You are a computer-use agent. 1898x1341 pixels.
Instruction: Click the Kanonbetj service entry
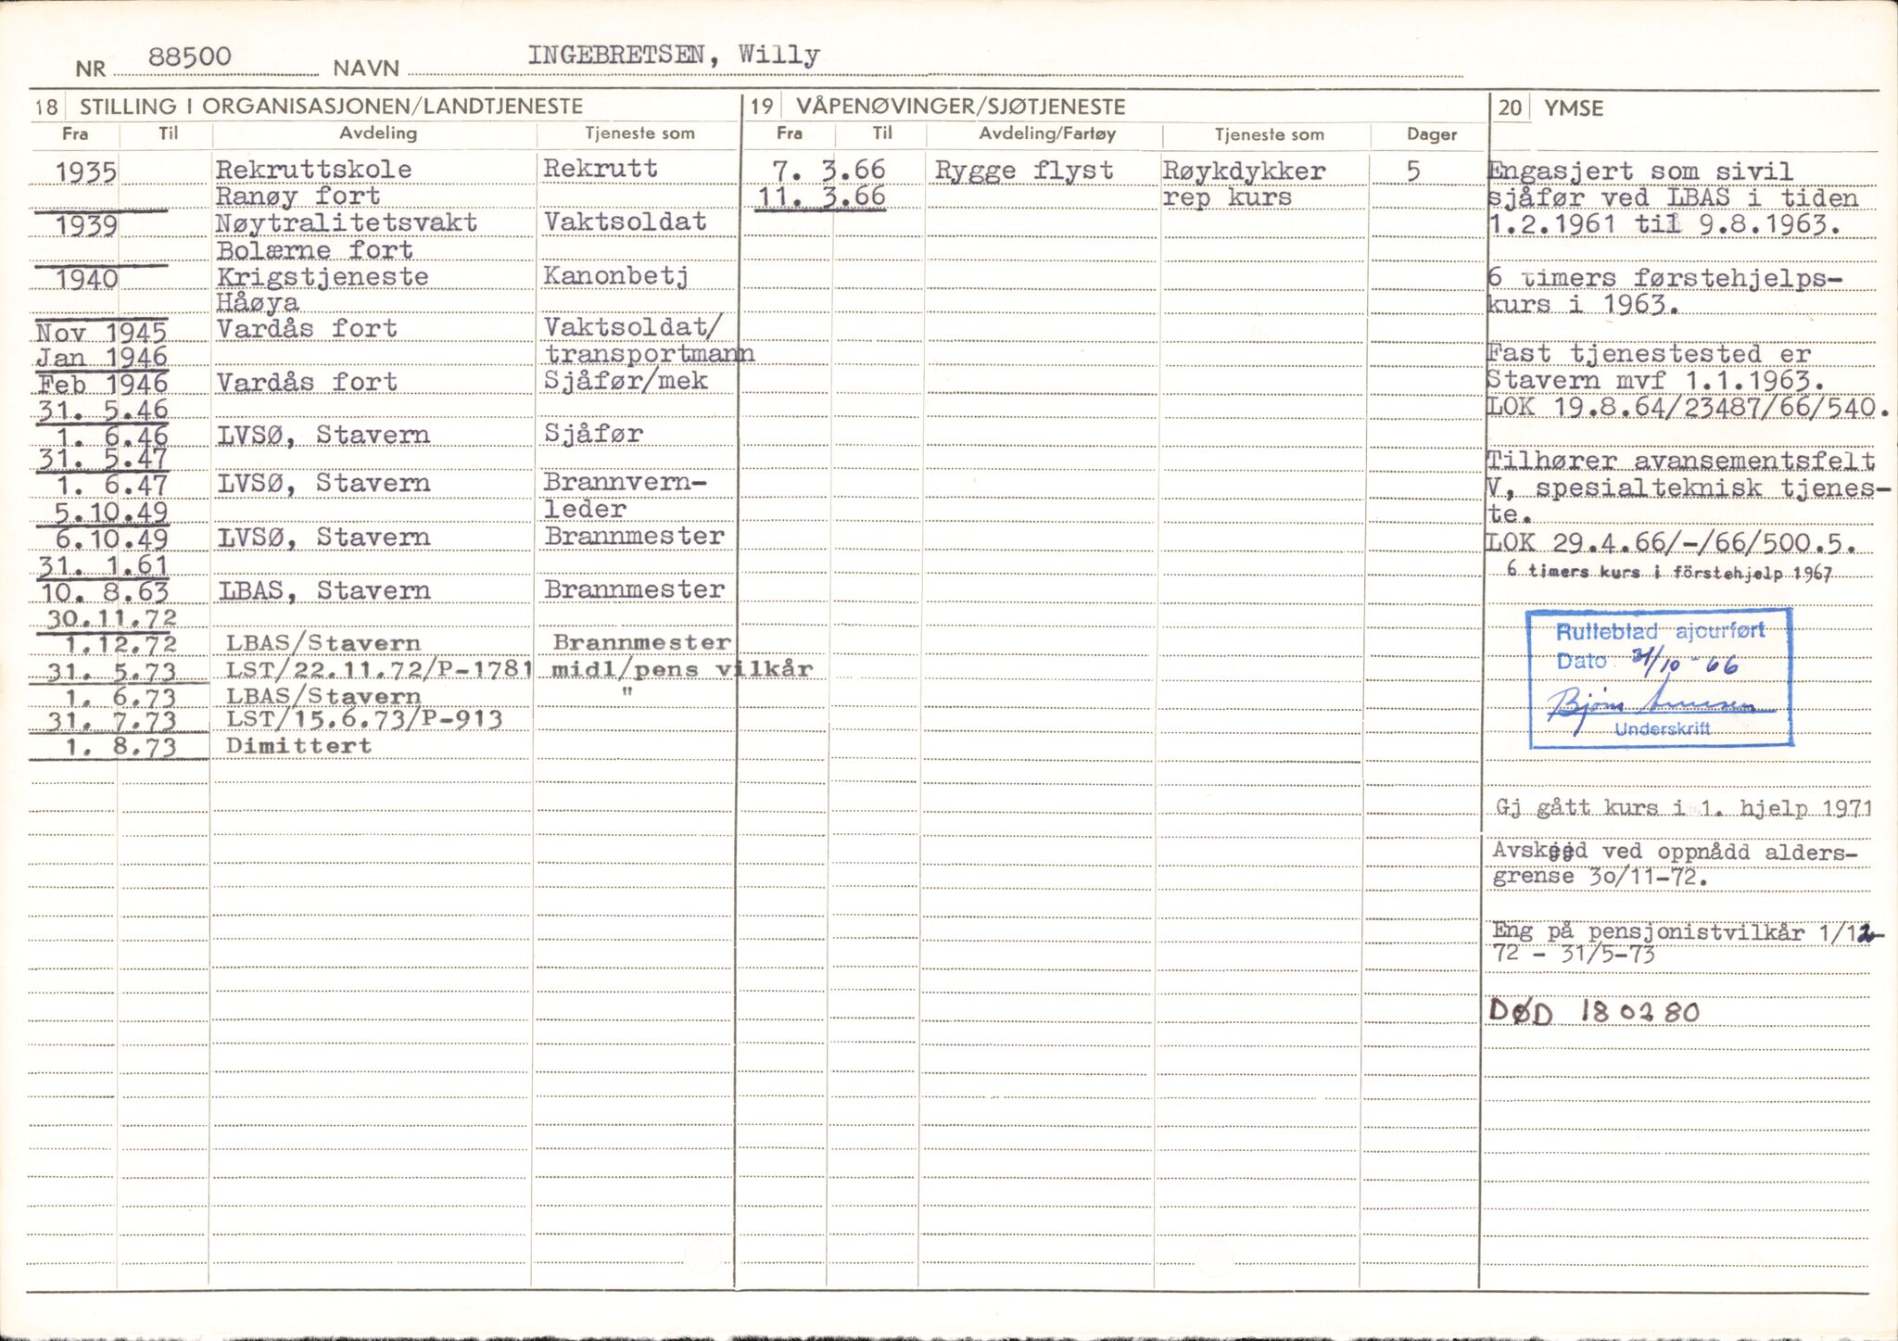615,276
